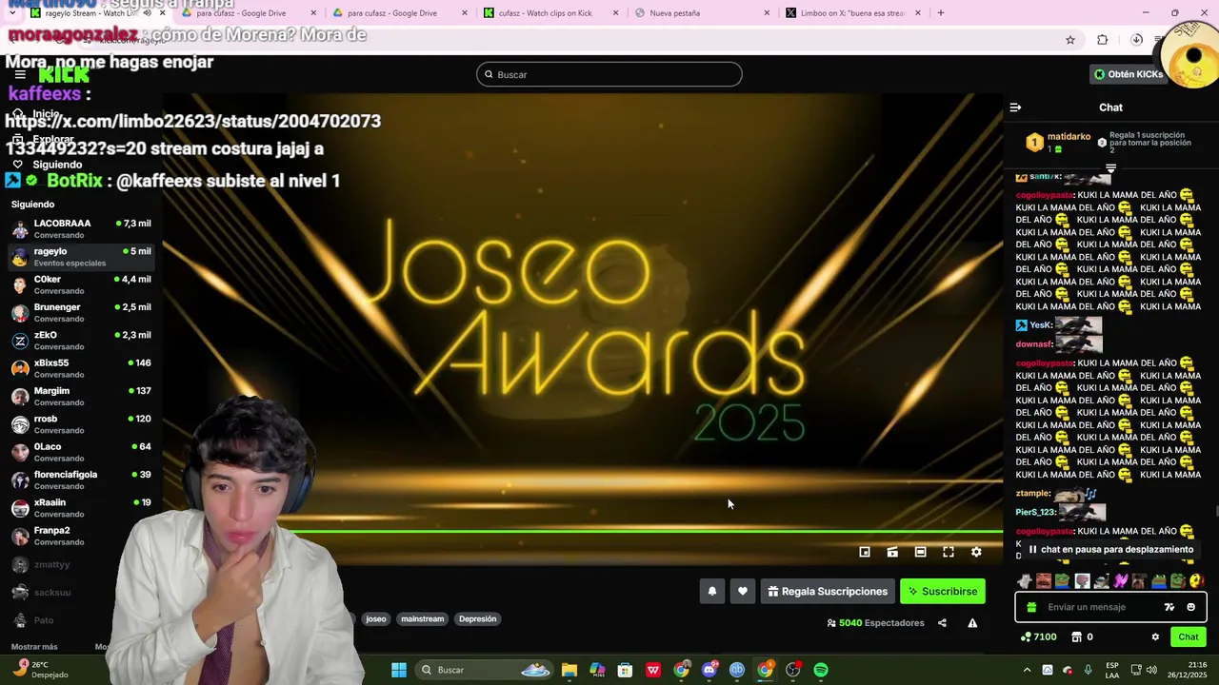
Task: Open Margiim channel from sidebar
Action: point(81,397)
